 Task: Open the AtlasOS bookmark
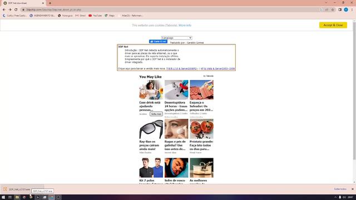point(131,16)
